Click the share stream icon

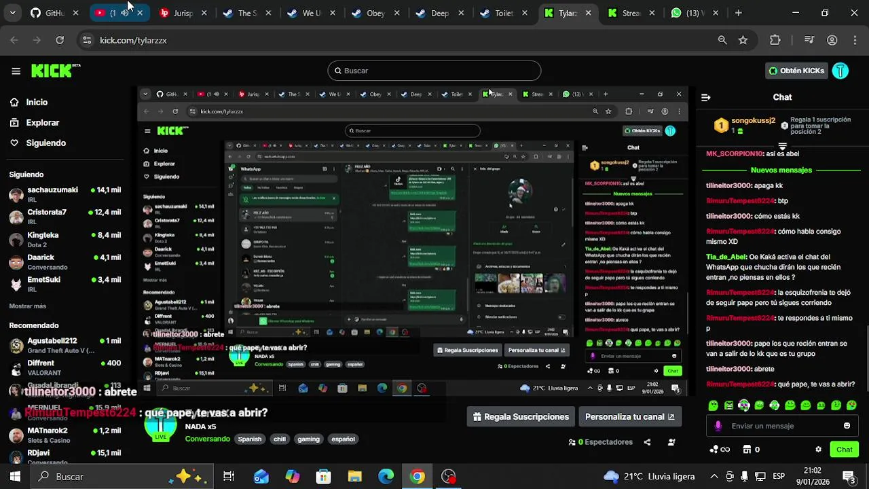pyautogui.click(x=647, y=442)
